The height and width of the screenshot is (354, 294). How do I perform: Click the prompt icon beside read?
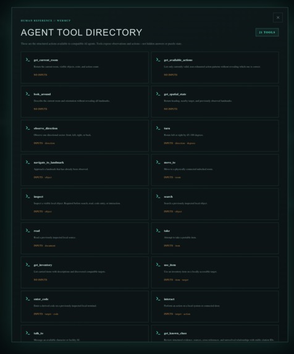click(28, 230)
